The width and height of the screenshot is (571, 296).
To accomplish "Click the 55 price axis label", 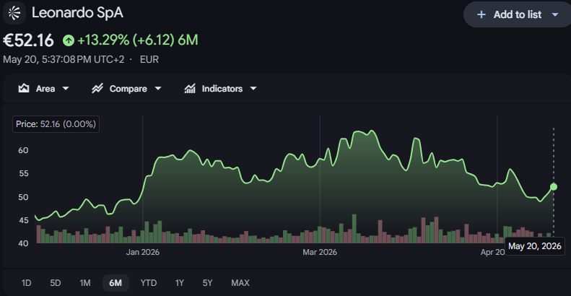I will point(24,174).
